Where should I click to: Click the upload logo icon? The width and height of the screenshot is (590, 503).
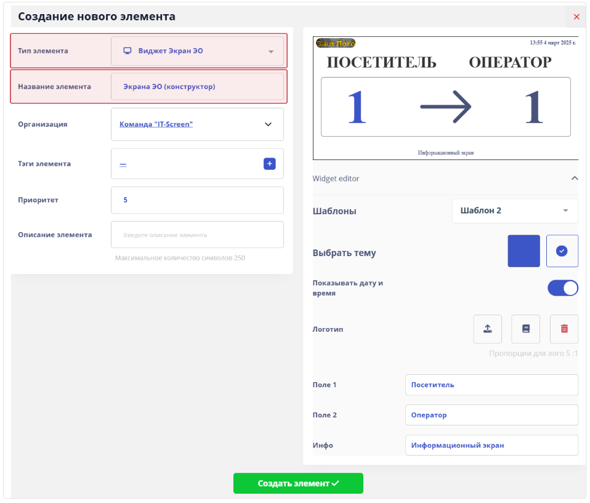tap(487, 329)
